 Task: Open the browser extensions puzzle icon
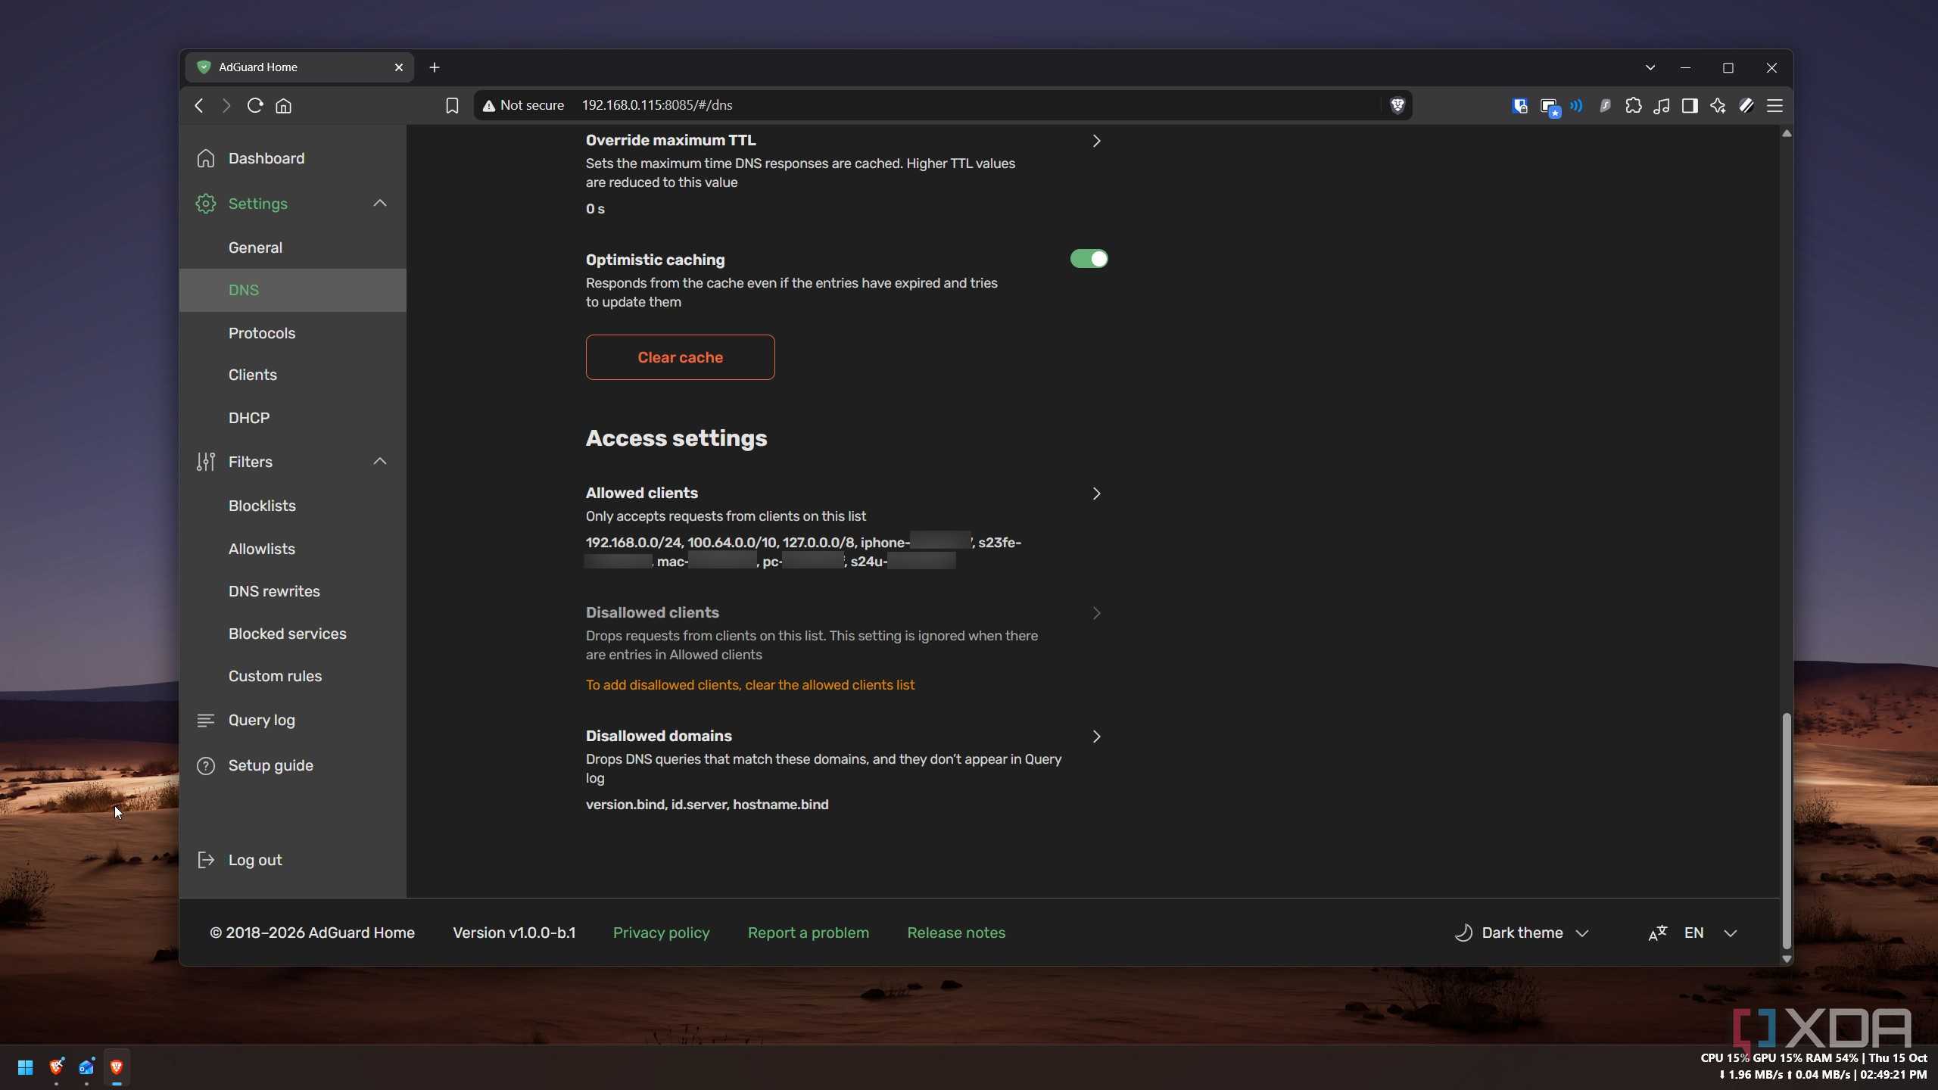click(1633, 105)
